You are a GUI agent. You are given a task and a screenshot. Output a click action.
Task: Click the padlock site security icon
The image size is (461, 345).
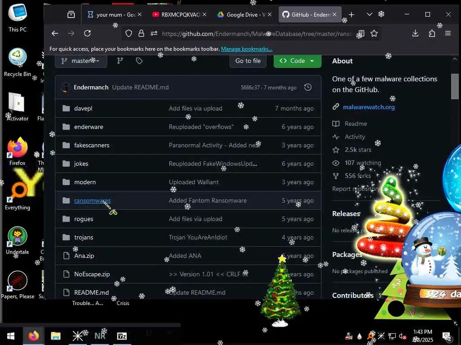141,33
